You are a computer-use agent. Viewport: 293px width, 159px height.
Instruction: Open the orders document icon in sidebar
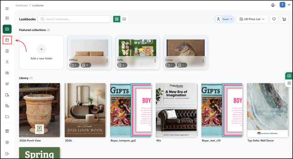tap(7, 51)
